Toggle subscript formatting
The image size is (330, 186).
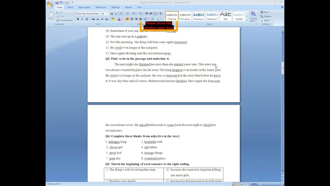point(98,19)
